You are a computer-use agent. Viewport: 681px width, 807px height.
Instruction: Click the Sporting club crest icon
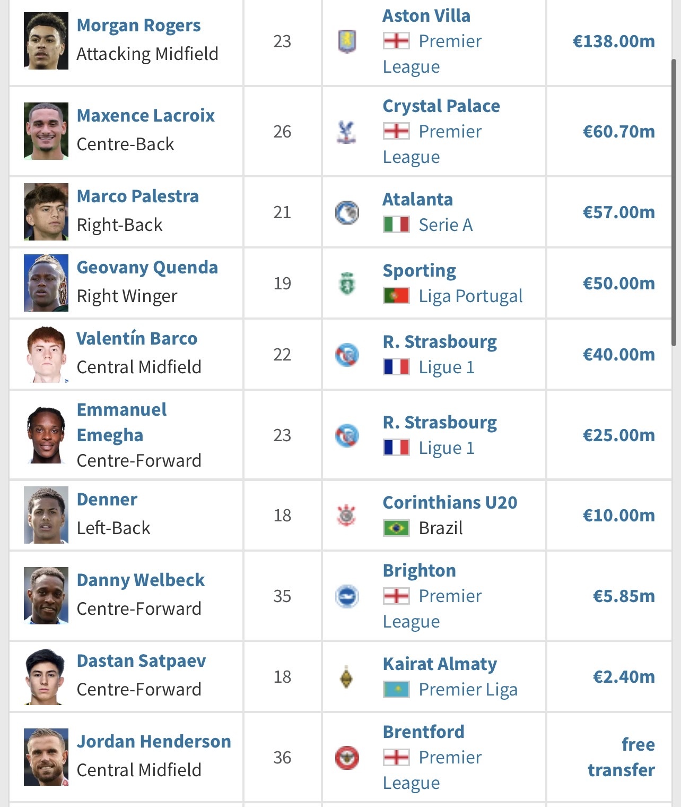coord(347,284)
